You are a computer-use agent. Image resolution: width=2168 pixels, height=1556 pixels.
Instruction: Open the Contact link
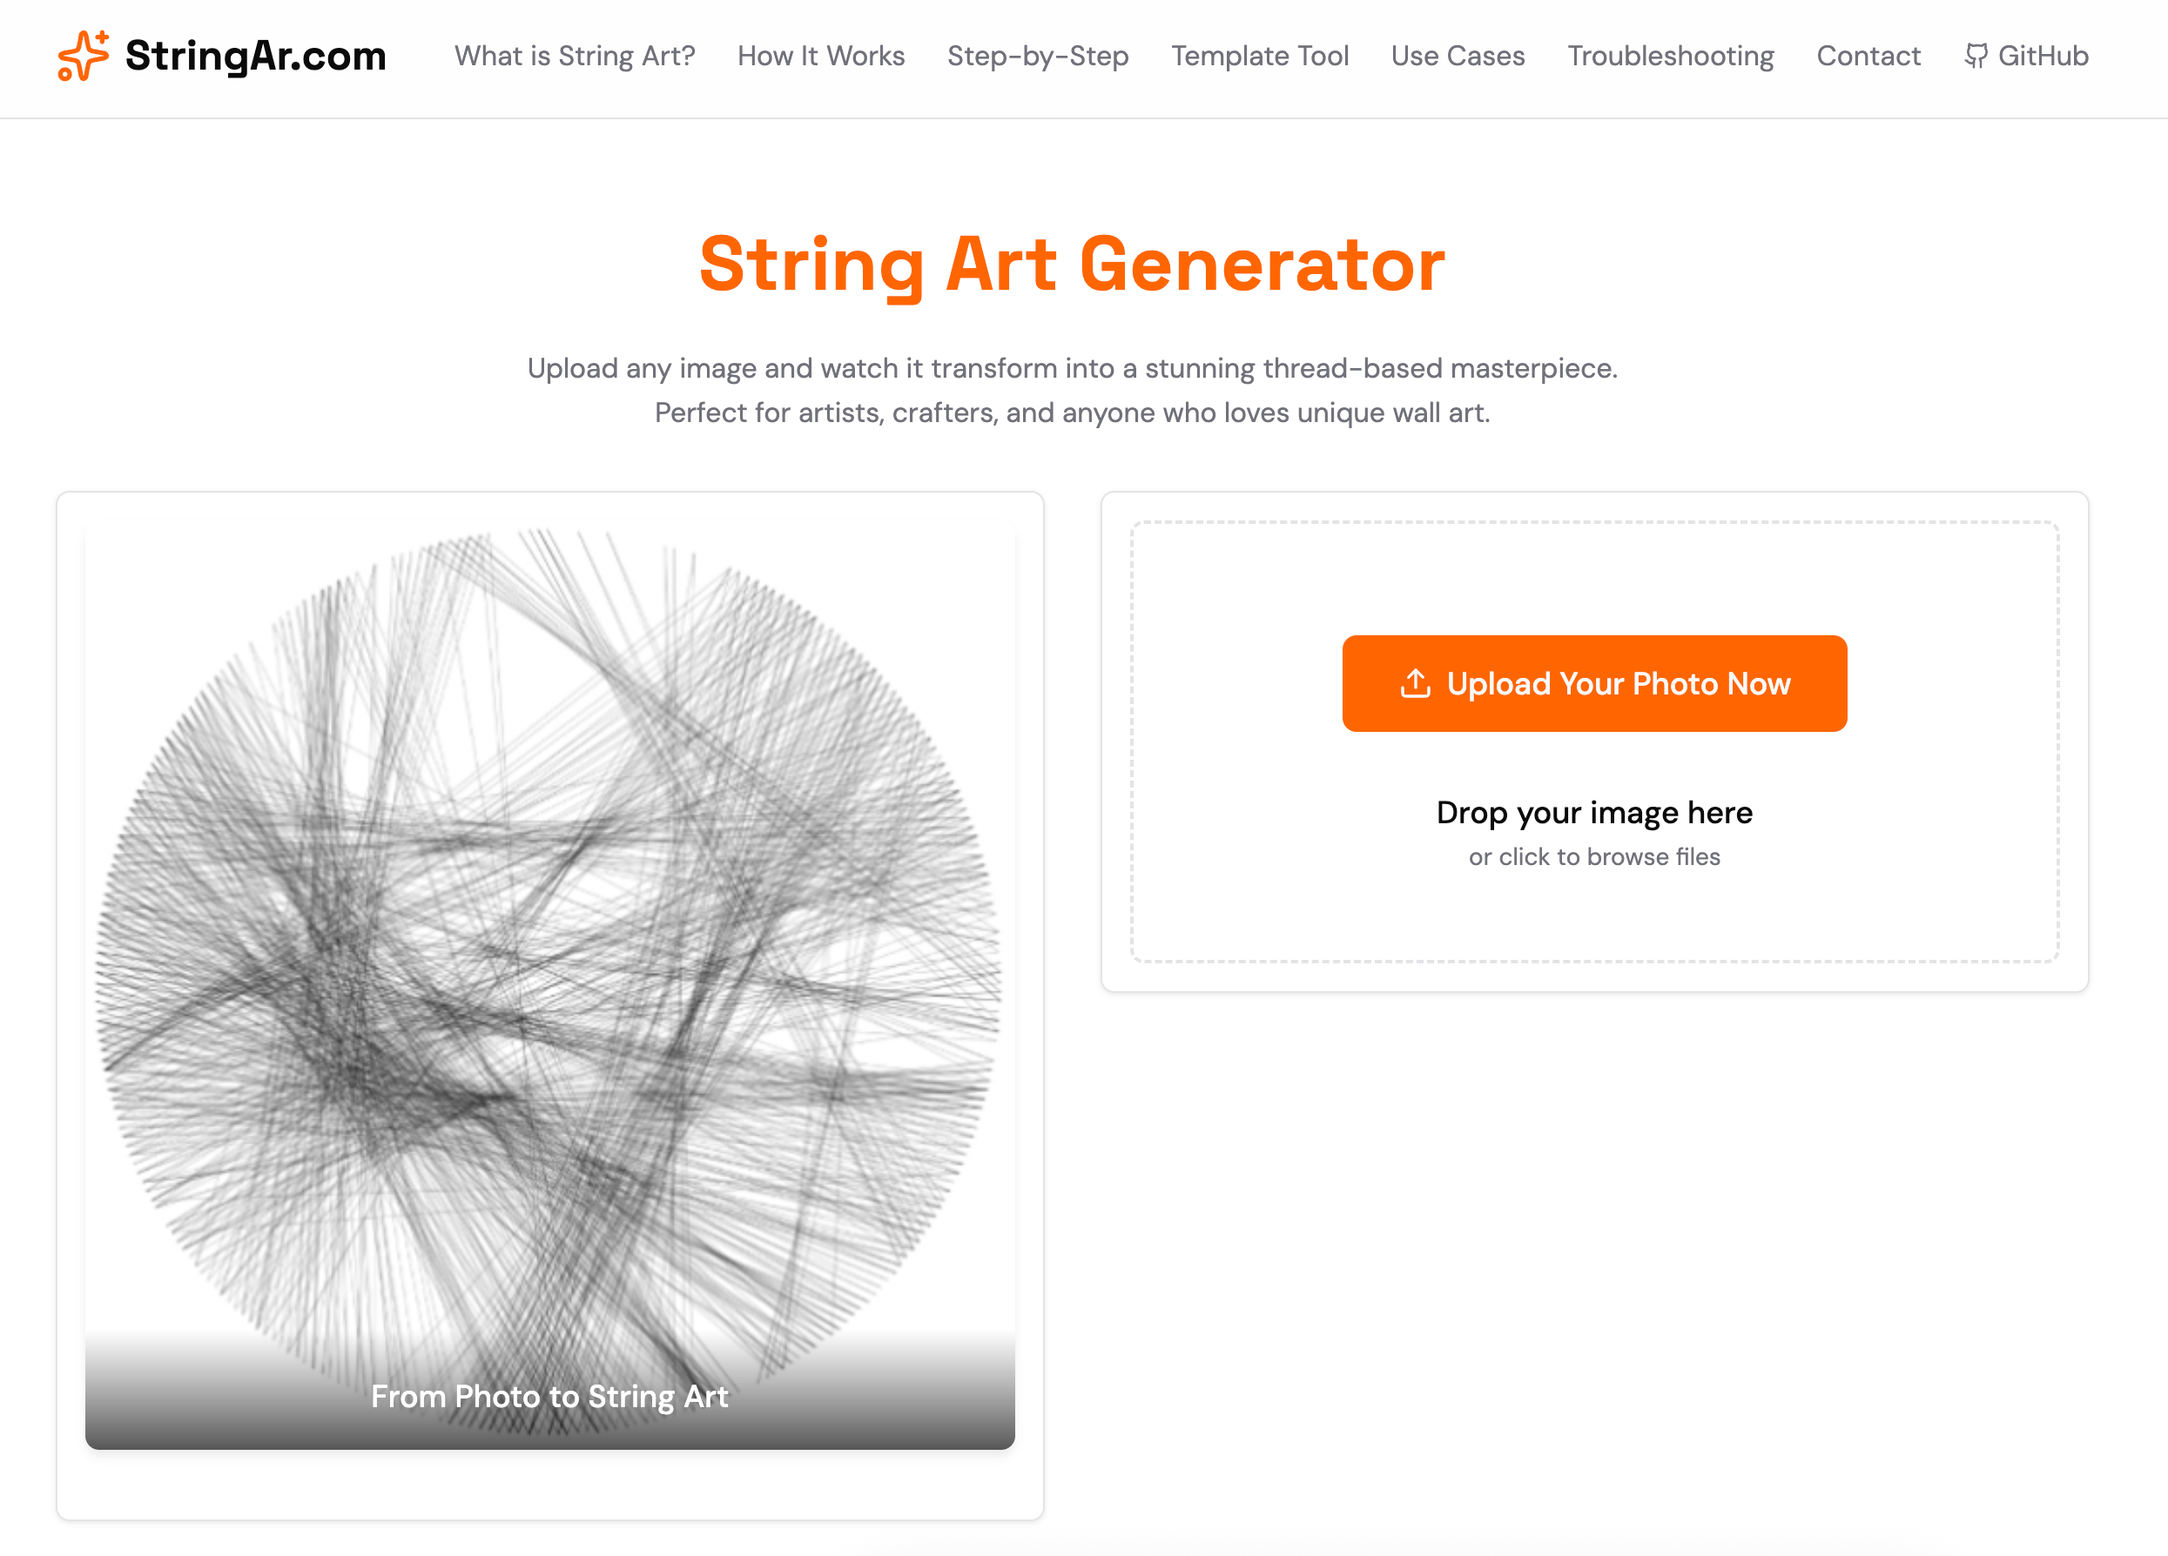(1868, 56)
